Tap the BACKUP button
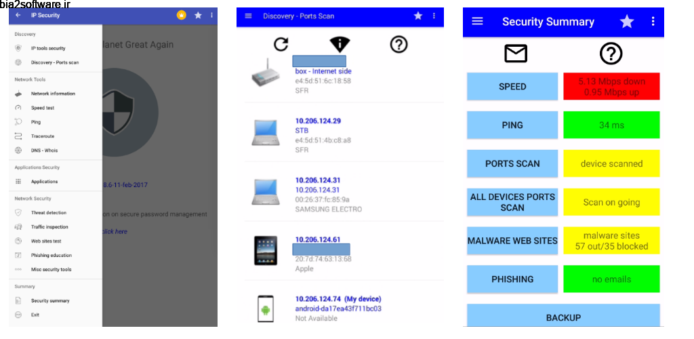 tap(563, 315)
